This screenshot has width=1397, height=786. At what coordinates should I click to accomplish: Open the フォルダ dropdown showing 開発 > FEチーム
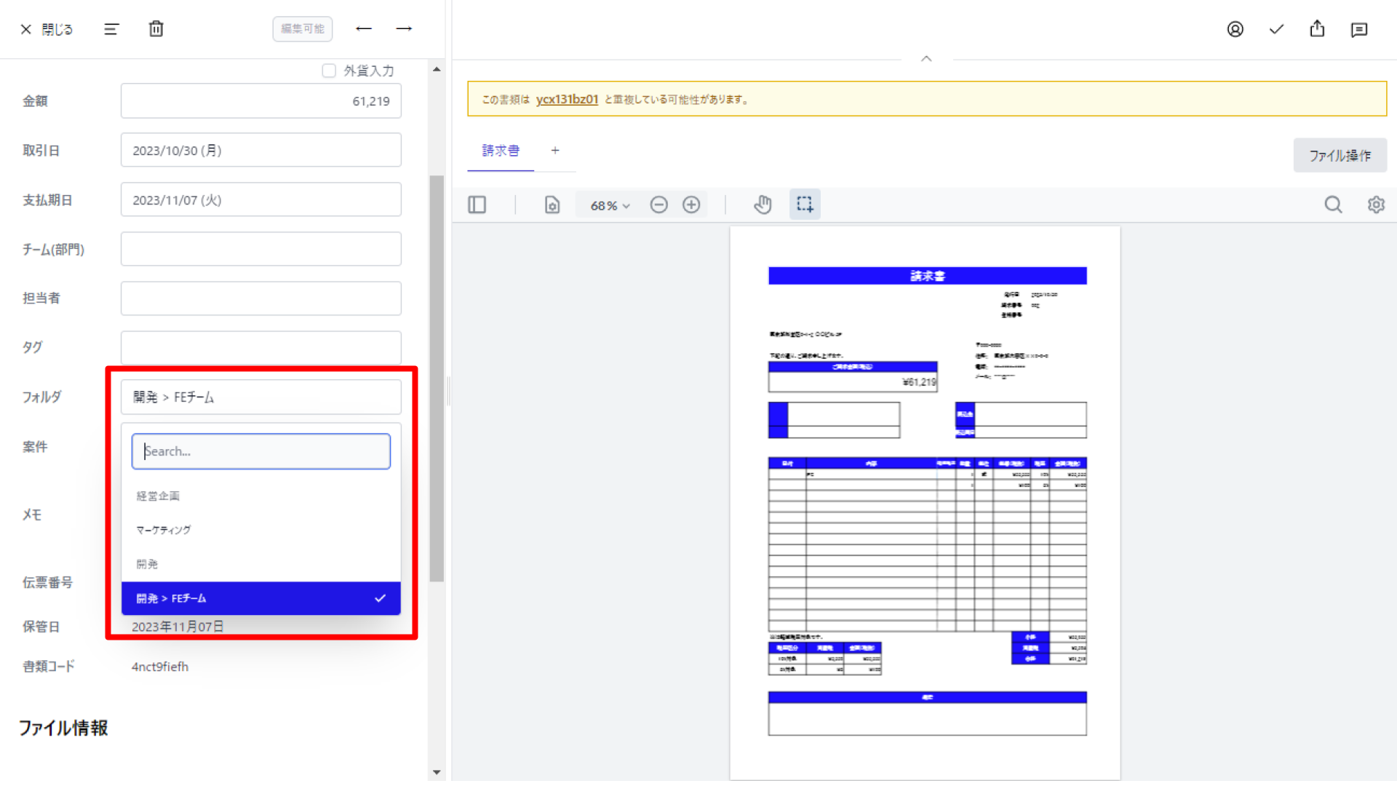point(261,397)
